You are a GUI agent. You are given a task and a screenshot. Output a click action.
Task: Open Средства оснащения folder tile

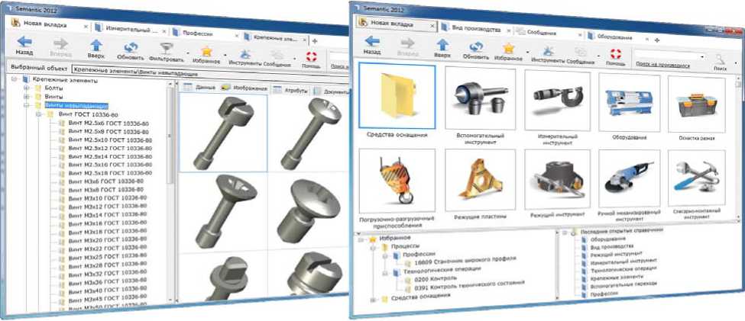coord(397,96)
